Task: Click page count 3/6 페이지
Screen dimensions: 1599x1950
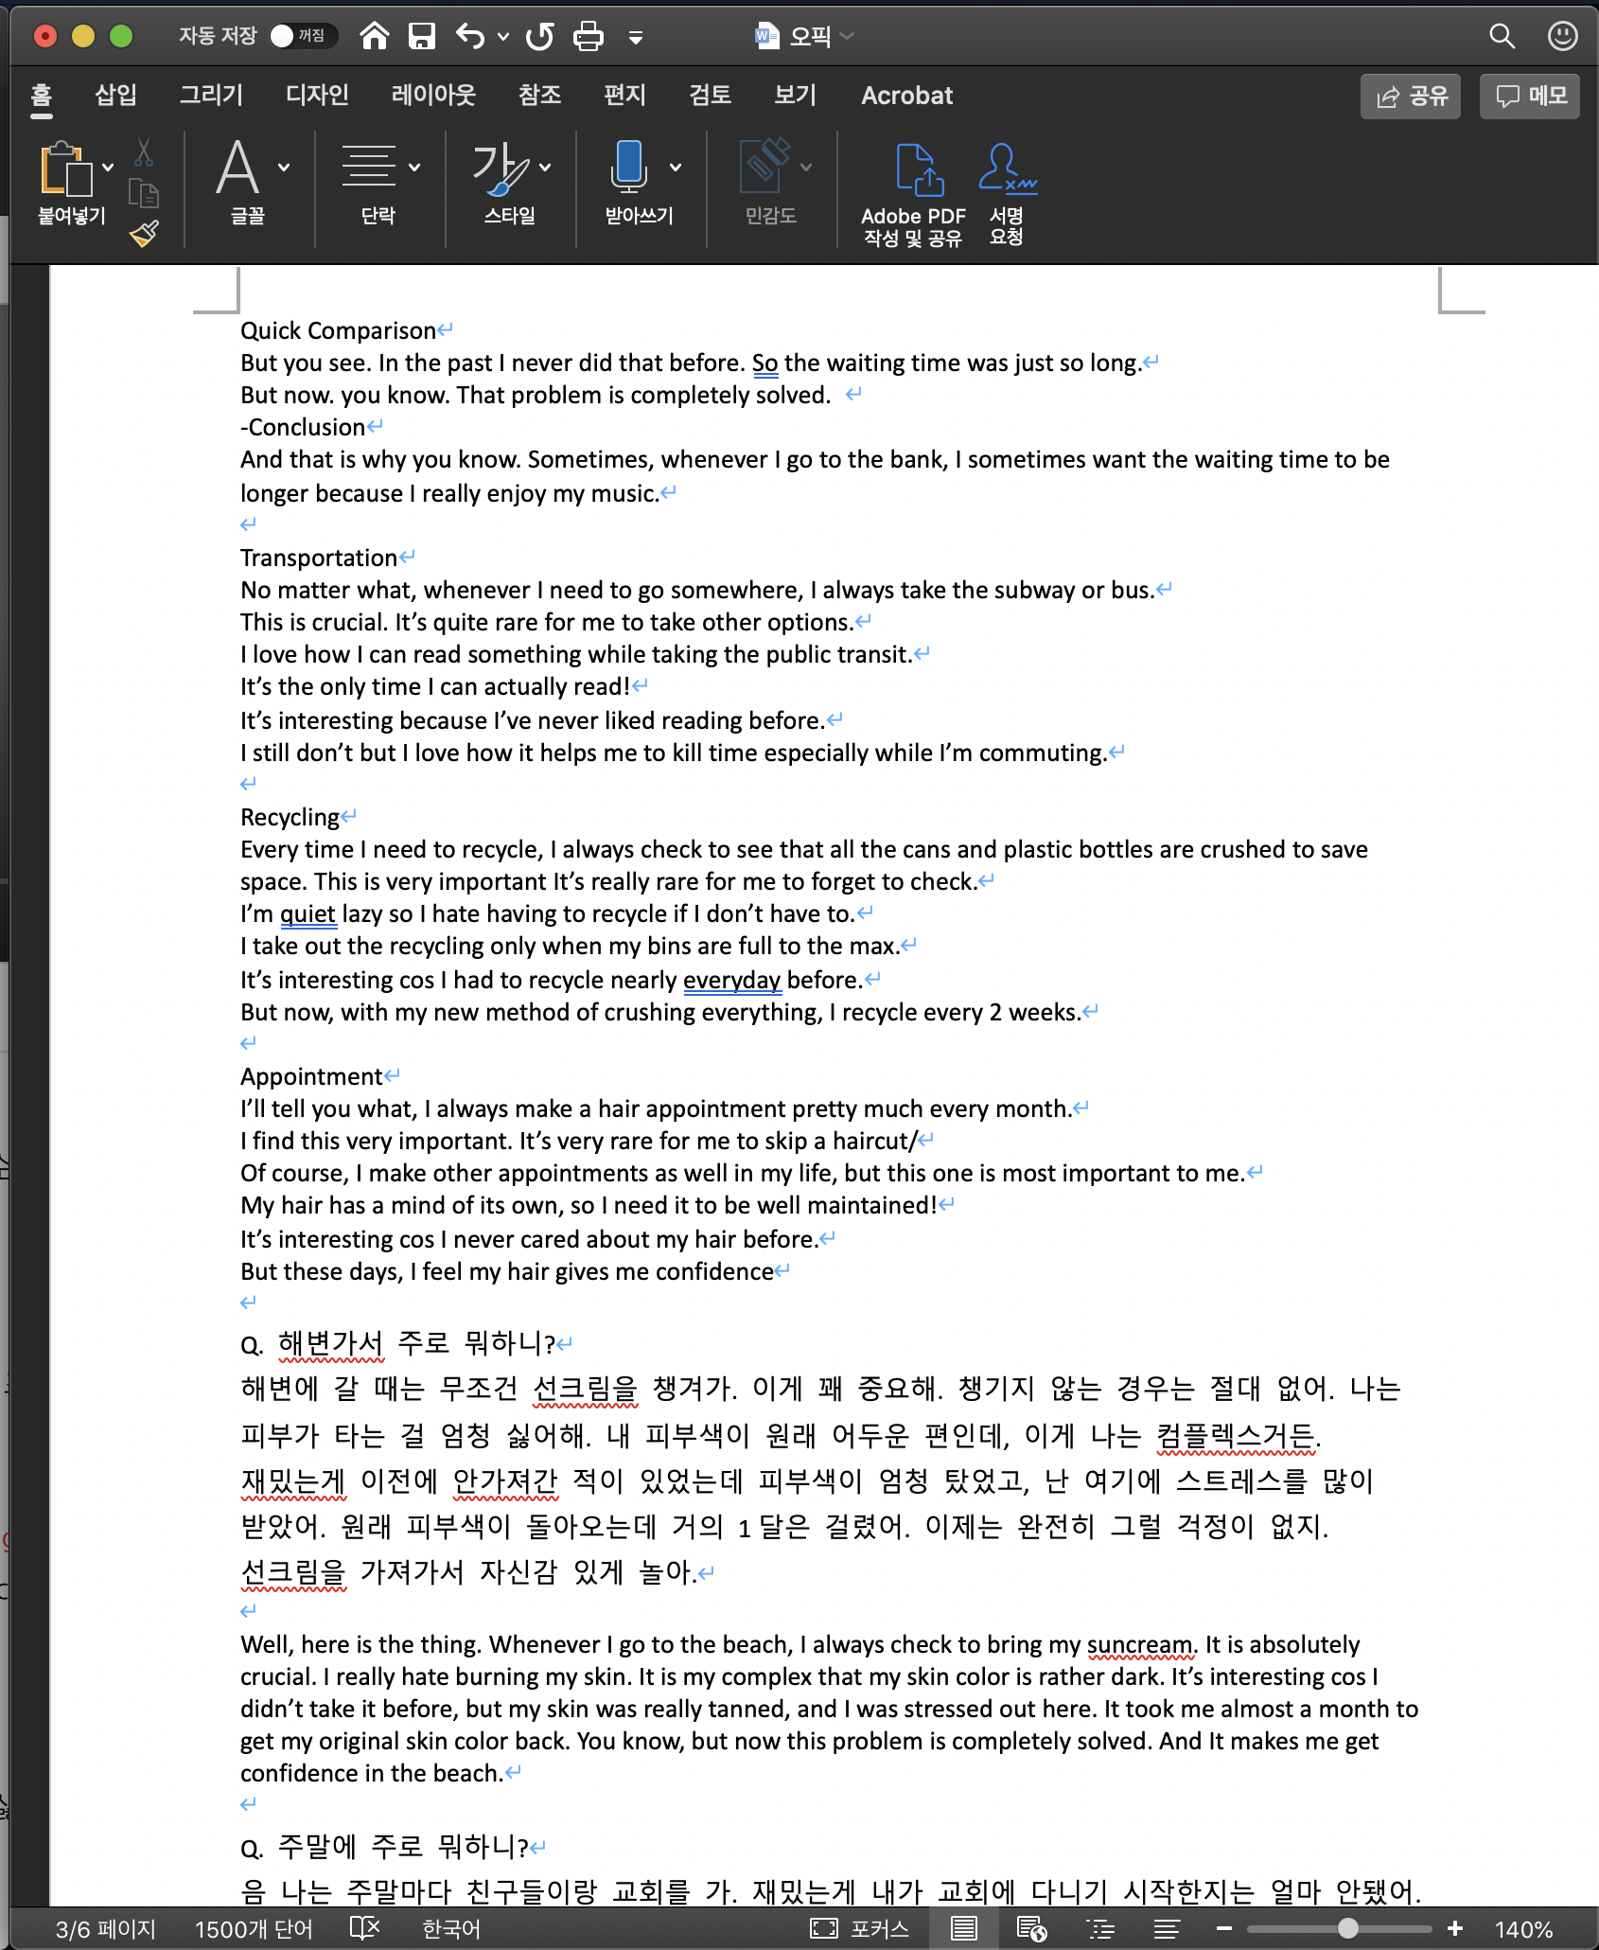Action: coord(105,1928)
